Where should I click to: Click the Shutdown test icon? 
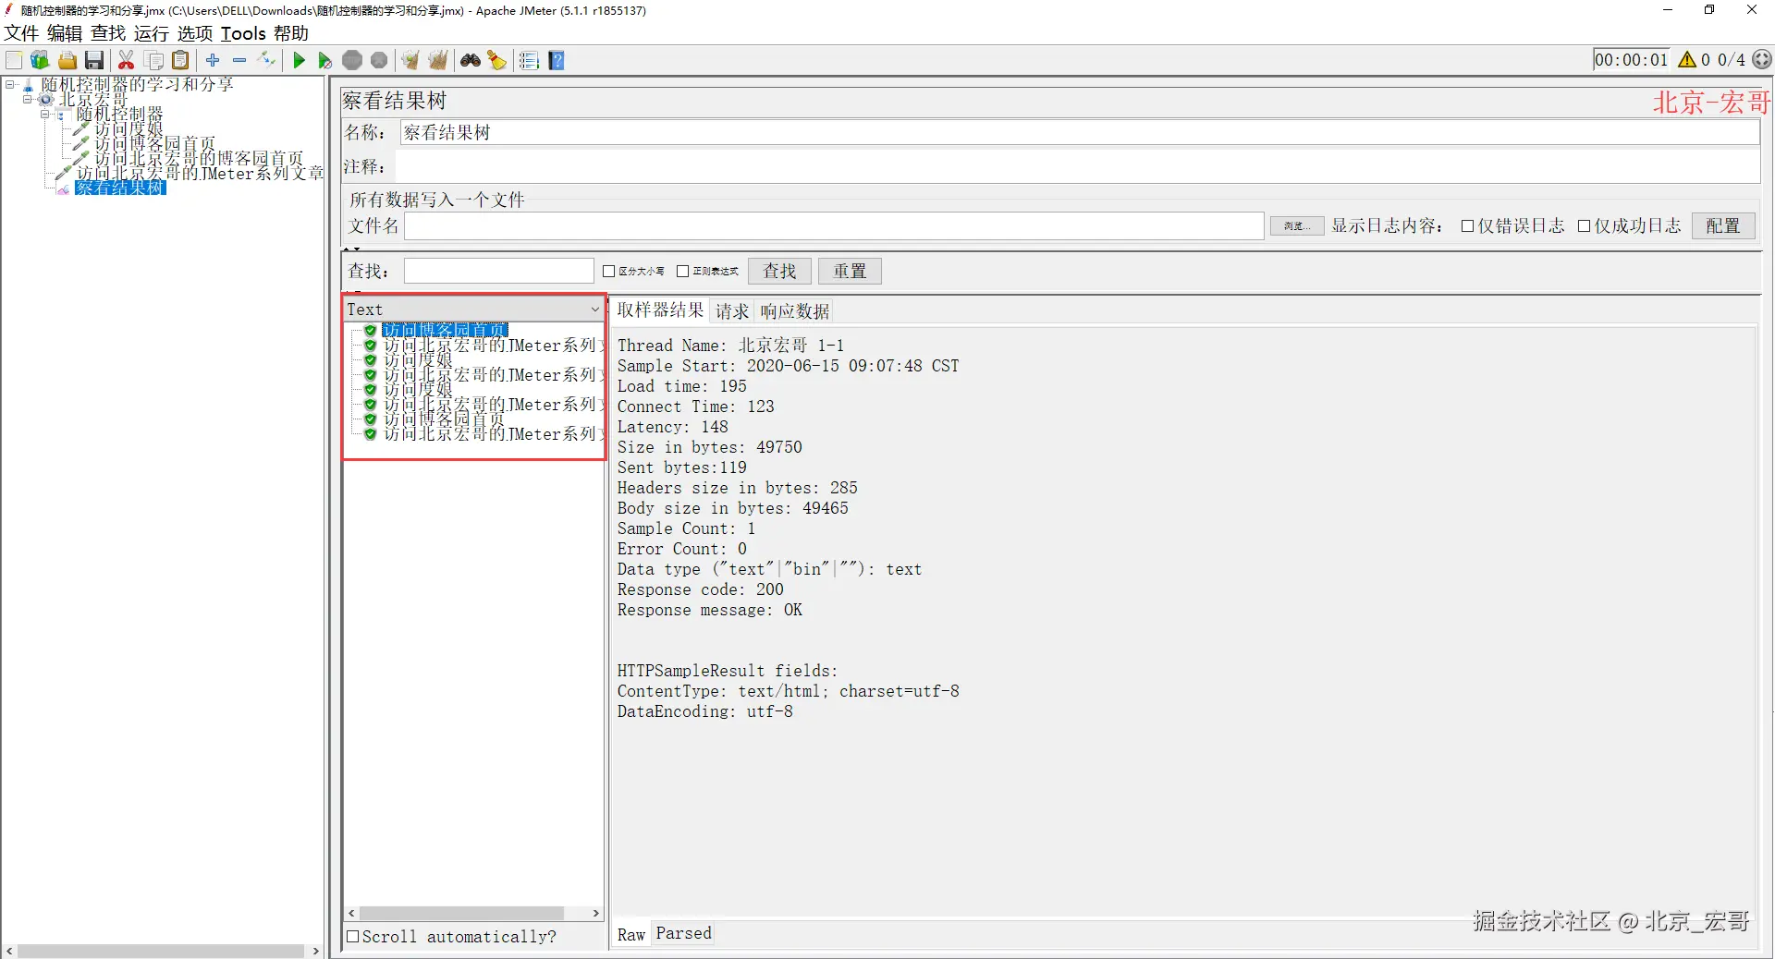click(x=379, y=60)
